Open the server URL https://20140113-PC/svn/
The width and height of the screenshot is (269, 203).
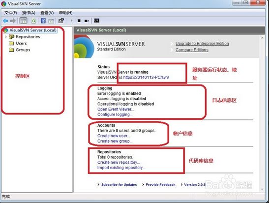point(146,77)
